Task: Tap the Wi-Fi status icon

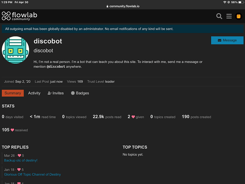Action: (225, 2)
